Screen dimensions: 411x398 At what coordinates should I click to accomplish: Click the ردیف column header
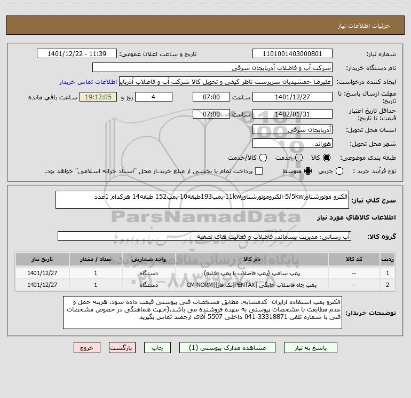(x=388, y=259)
